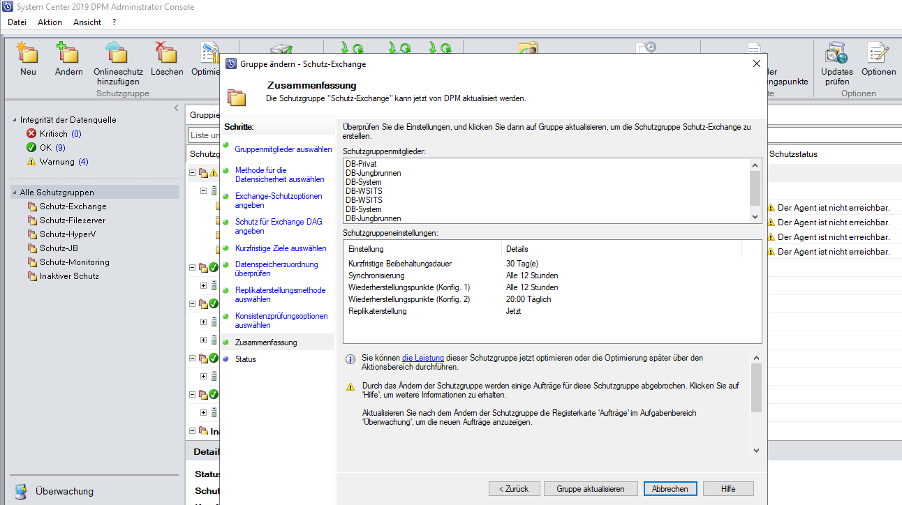Click the warning icon beside the Aufträge message
The image size is (902, 505).
351,386
